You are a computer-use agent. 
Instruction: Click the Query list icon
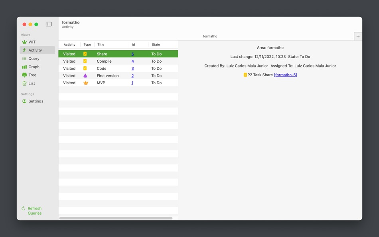click(24, 59)
